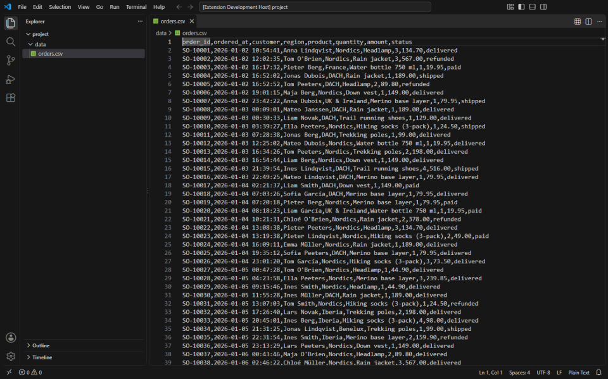Click the data breadcrumb segment

161,33
